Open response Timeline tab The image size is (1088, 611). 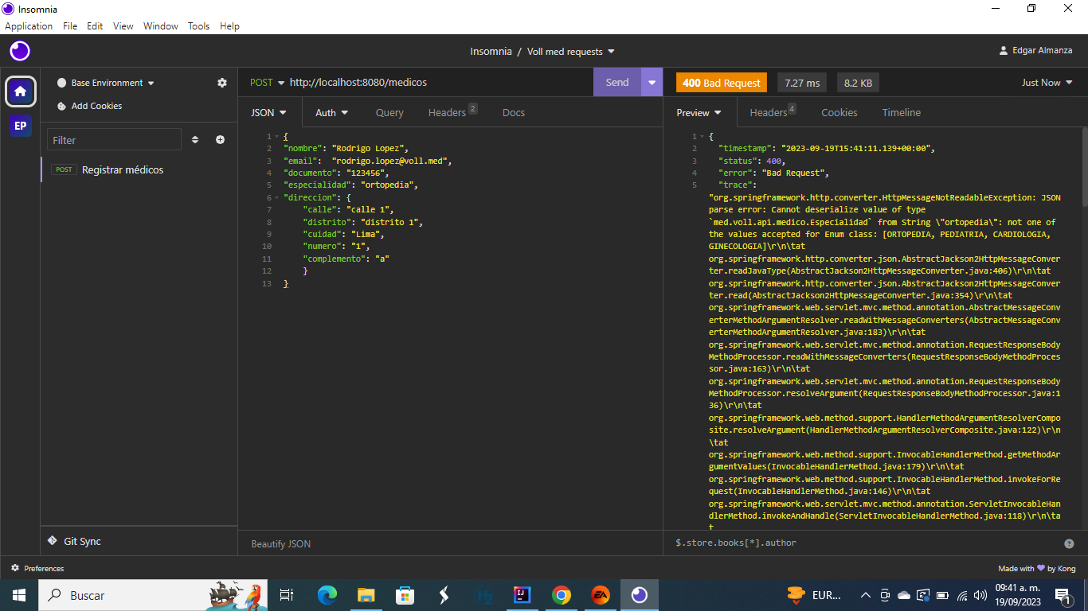(902, 112)
